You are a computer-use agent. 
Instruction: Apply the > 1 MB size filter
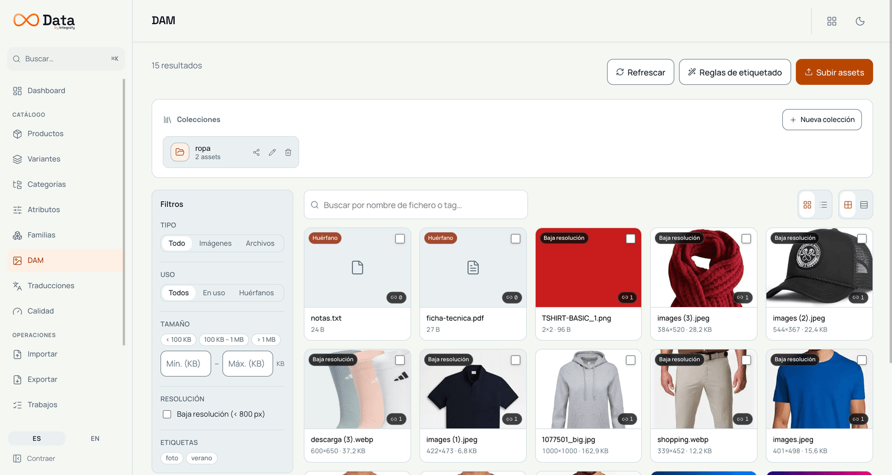pyautogui.click(x=265, y=339)
